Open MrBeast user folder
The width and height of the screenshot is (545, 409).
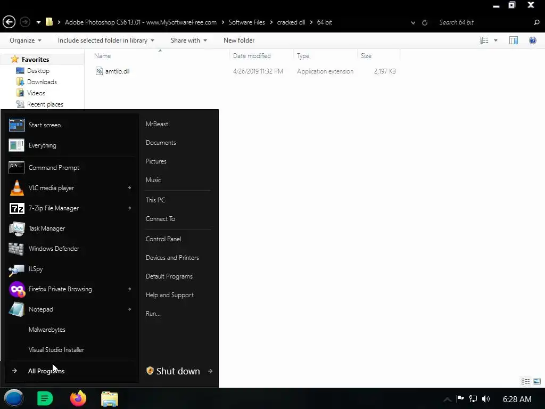(157, 124)
